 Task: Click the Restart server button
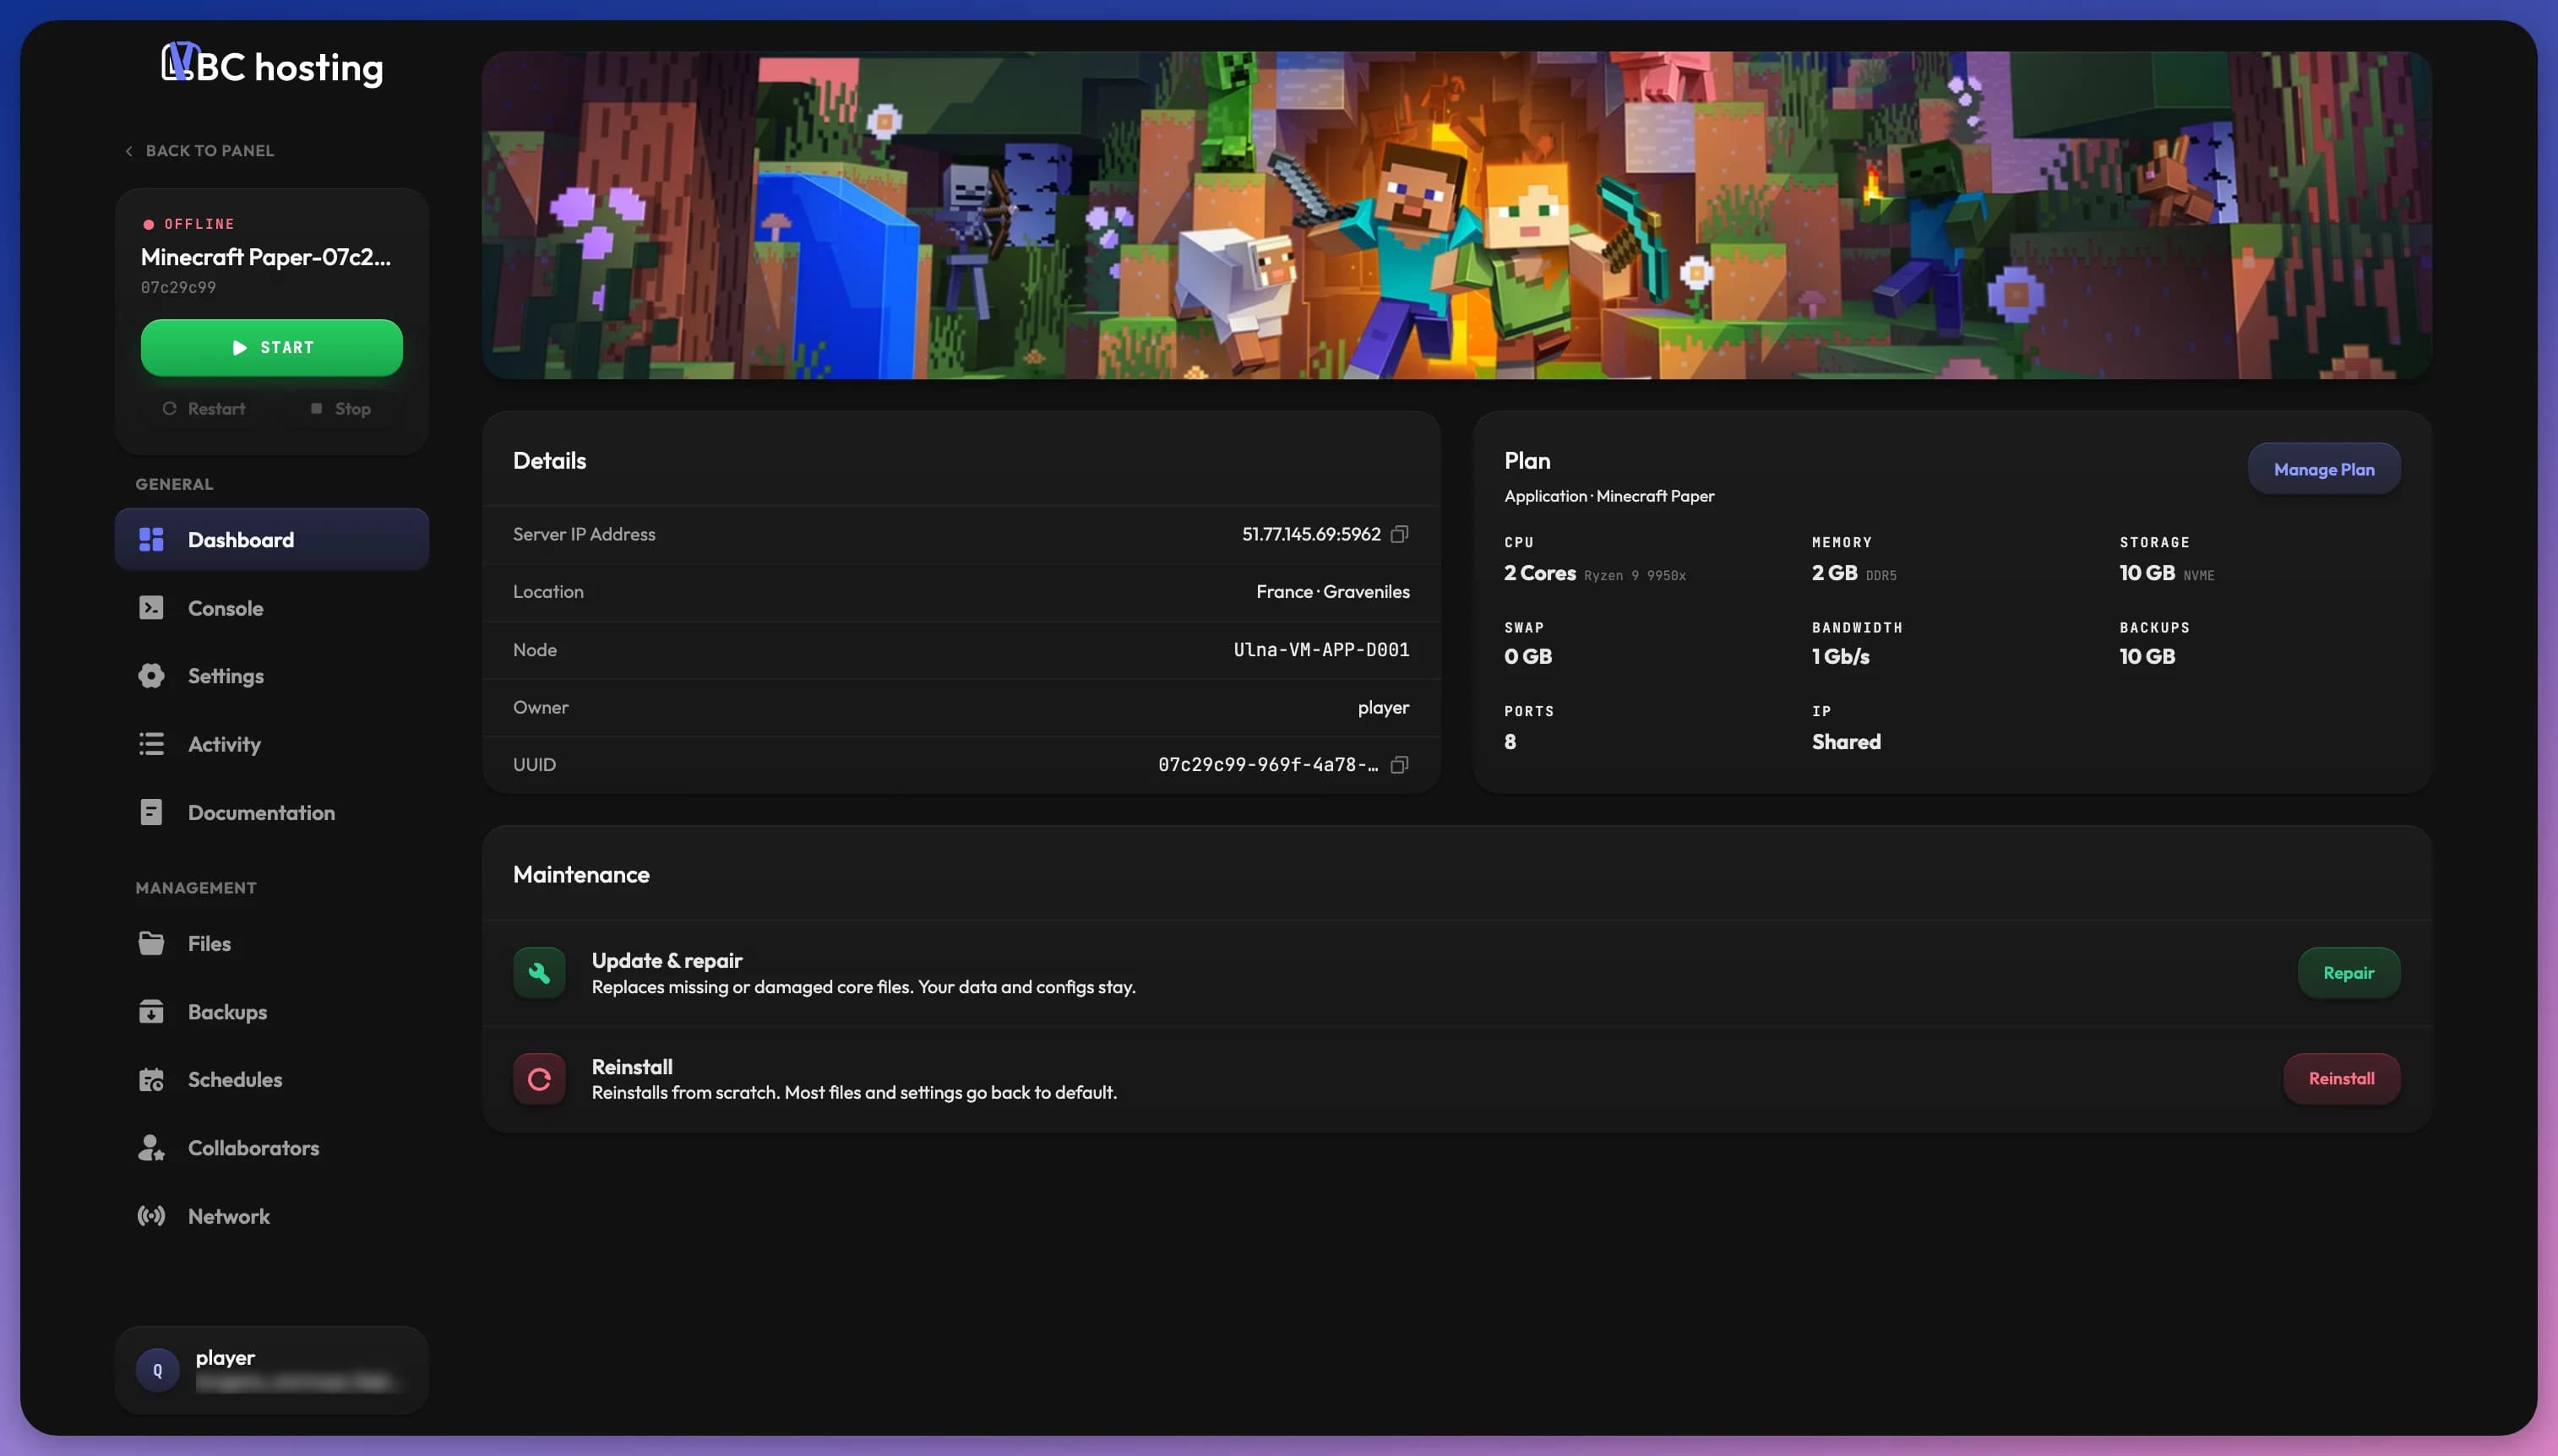[x=204, y=408]
